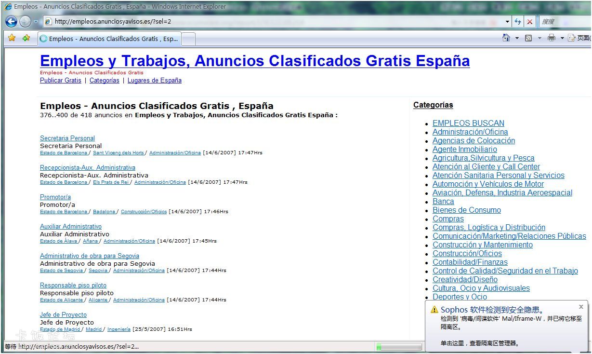Click the EMPLEOS BUSCAN category link
Screen dimensions: 592x354
tap(468, 123)
